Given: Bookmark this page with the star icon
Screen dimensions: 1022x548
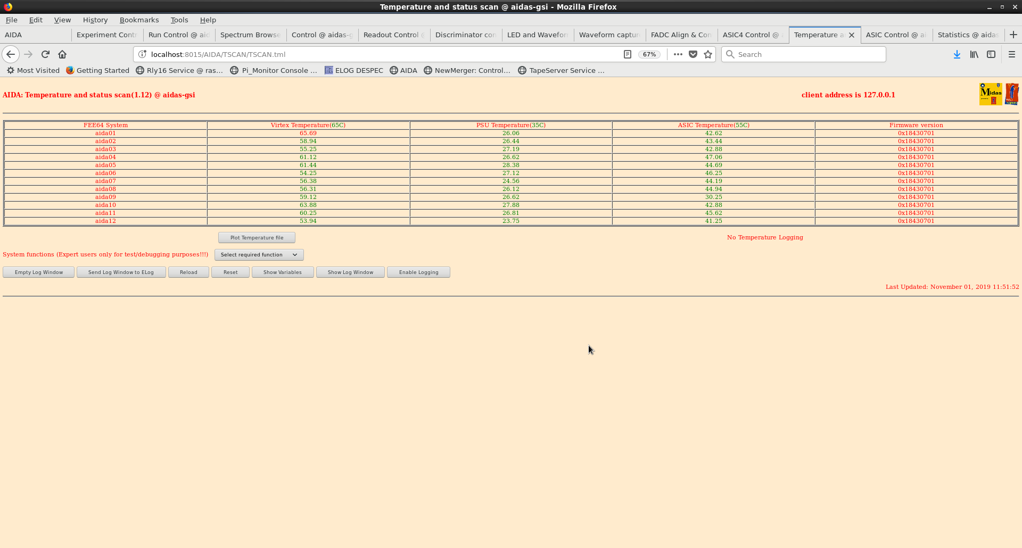Looking at the screenshot, I should tap(708, 54).
